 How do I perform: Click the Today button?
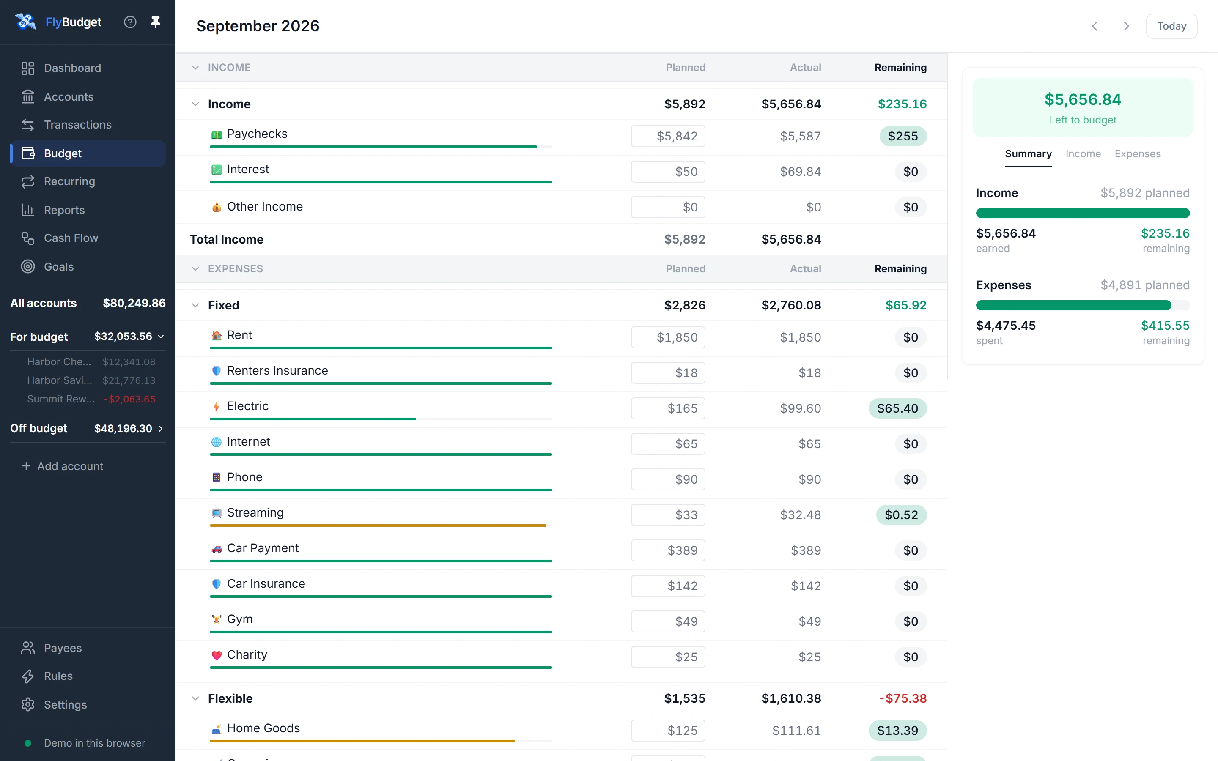point(1171,26)
